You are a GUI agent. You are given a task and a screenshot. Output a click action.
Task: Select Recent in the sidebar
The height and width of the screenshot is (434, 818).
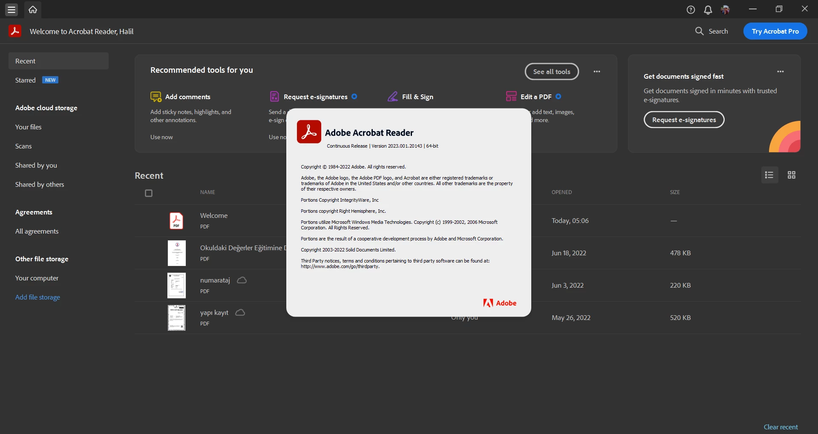pyautogui.click(x=58, y=61)
